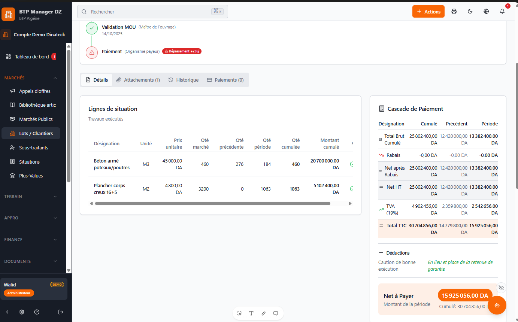
Task: Click the Cascade de Paiement calculator icon
Action: pos(382,109)
